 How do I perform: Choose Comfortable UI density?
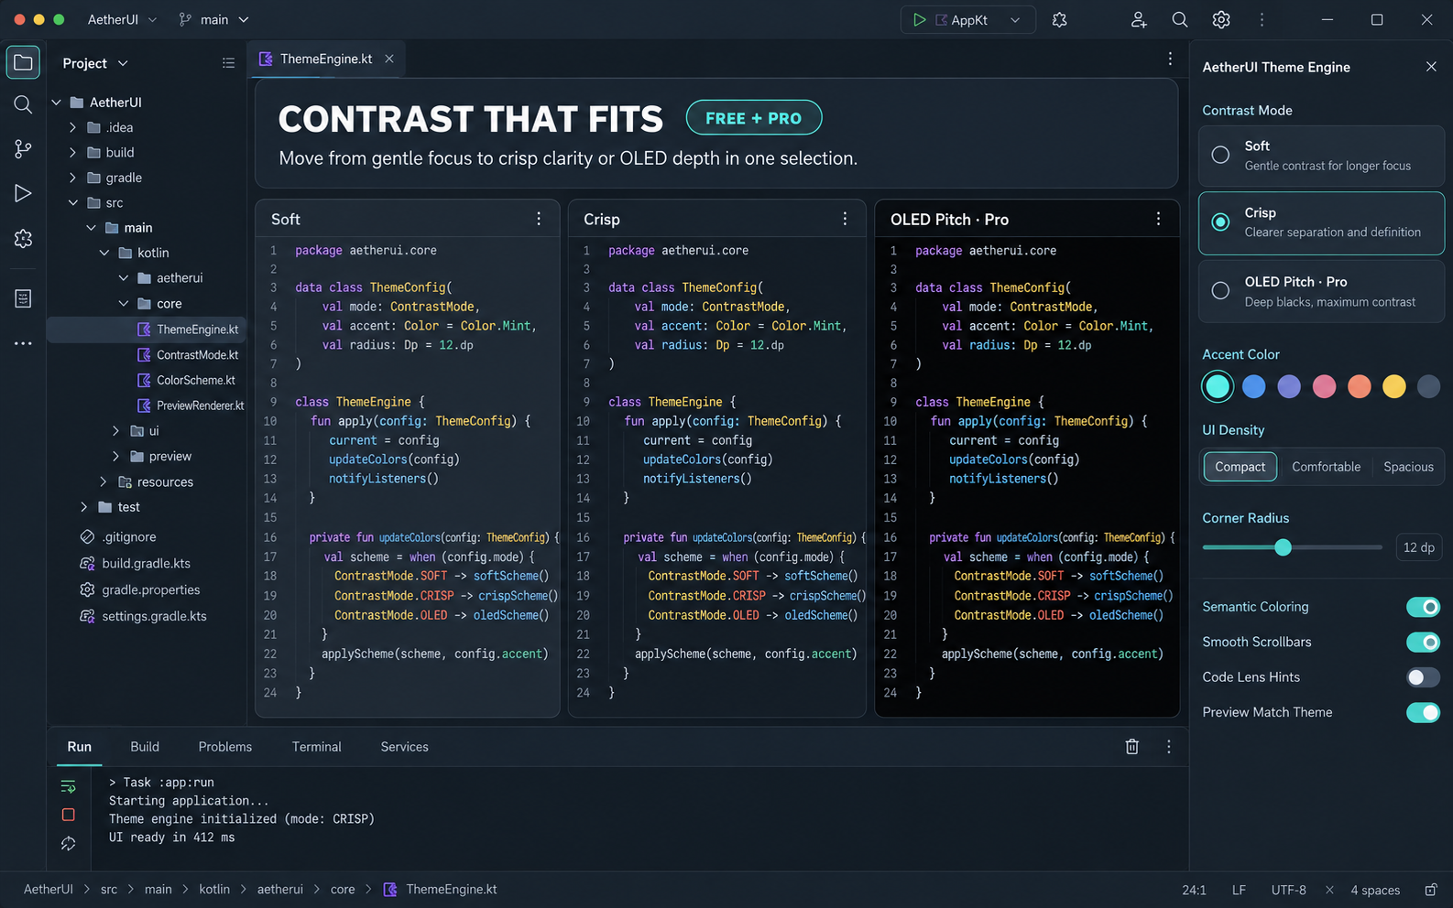[1326, 467]
